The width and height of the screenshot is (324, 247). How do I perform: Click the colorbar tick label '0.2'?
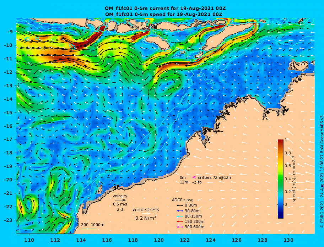(x=288, y=192)
